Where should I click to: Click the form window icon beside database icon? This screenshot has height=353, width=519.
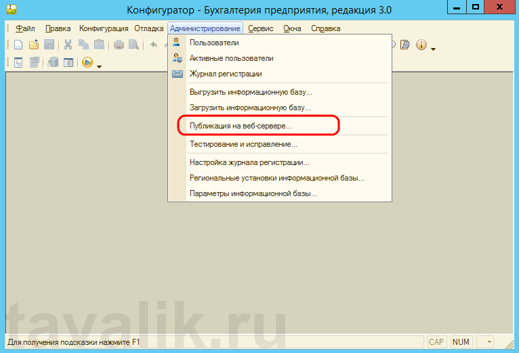68,62
